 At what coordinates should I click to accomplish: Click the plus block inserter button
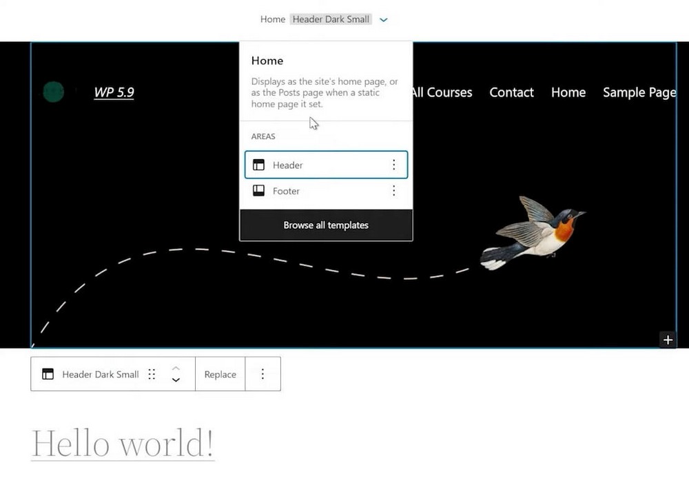[668, 340]
